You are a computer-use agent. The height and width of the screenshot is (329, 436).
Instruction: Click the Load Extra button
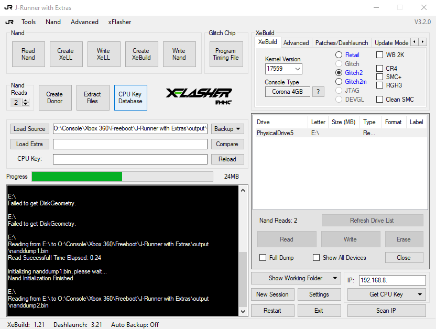[x=30, y=144]
